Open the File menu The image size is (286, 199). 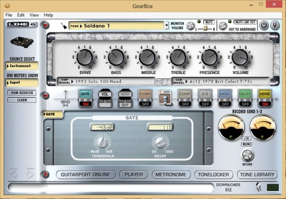pyautogui.click(x=9, y=15)
